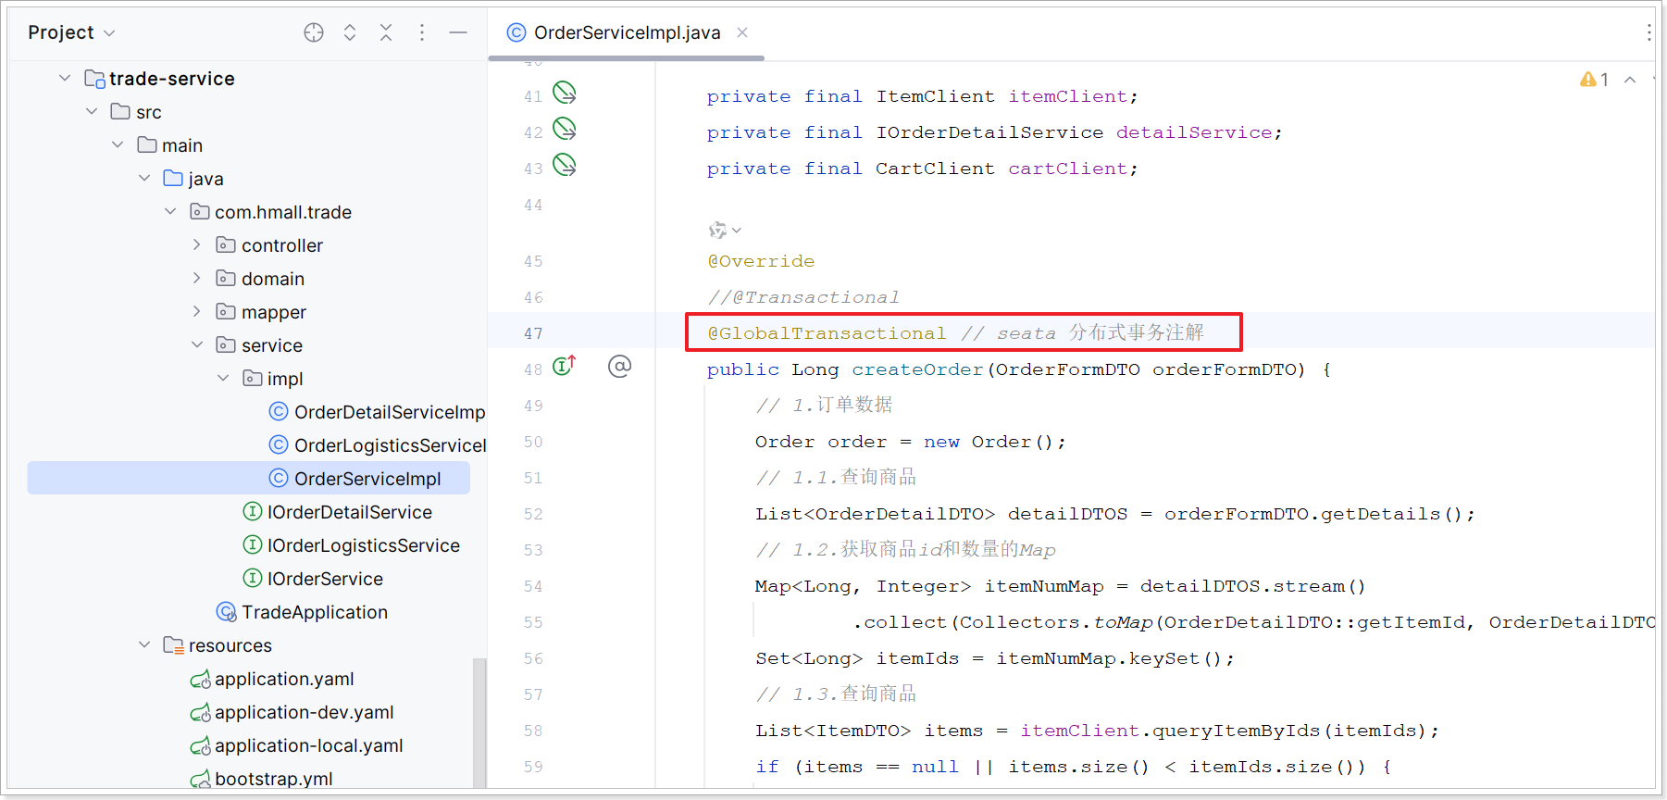Click bean gutter icon on line 42

pyautogui.click(x=565, y=129)
